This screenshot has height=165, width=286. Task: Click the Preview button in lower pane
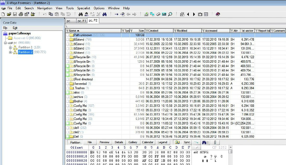coord(104,142)
